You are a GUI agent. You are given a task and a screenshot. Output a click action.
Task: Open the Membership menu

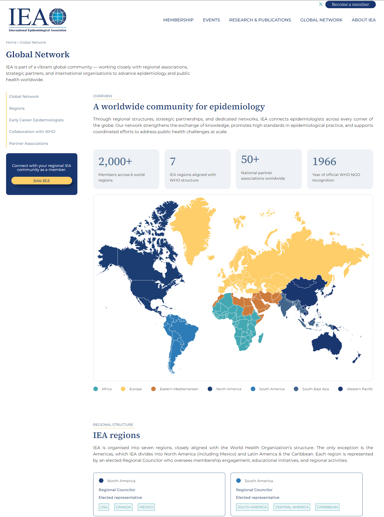click(x=178, y=20)
